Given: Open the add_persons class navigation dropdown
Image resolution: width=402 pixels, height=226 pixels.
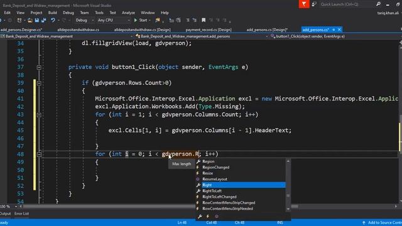Looking at the screenshot, I should click(201, 36).
